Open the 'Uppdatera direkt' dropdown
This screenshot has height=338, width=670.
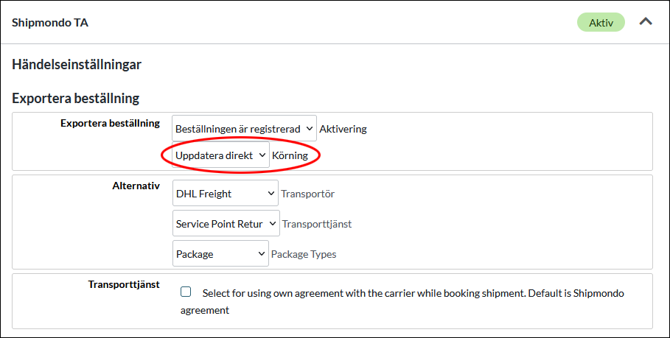[220, 155]
